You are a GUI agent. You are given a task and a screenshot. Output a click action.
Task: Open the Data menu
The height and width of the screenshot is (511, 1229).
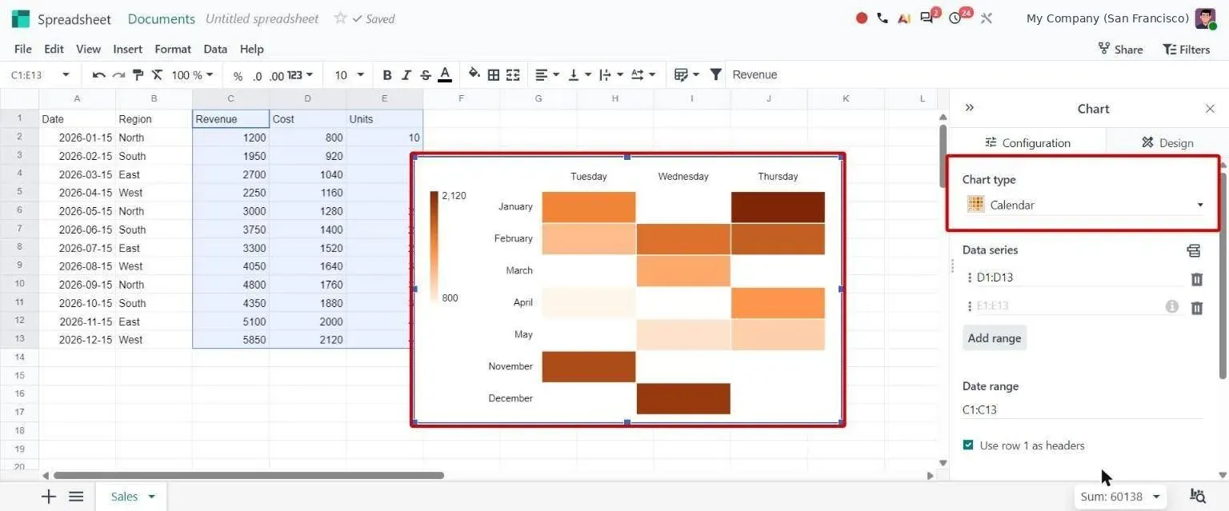pos(215,49)
